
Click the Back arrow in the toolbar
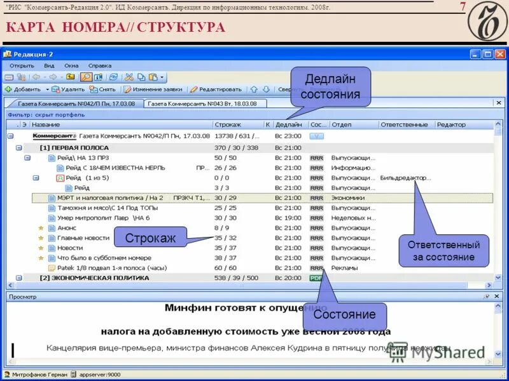(x=36, y=77)
